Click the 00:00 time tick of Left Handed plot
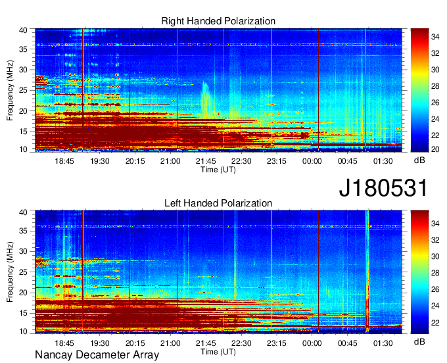The image size is (447, 363). 312,343
